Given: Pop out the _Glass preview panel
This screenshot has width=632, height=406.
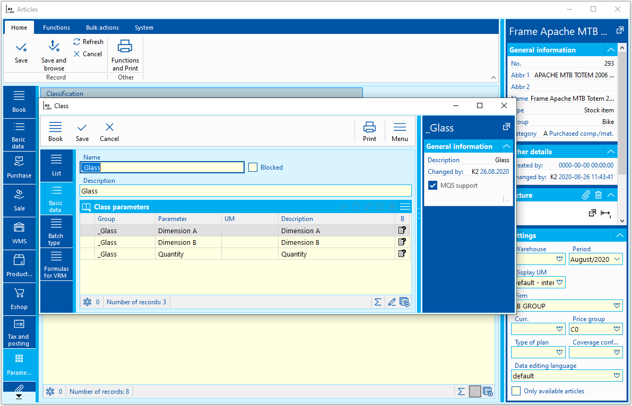Looking at the screenshot, I should (x=506, y=127).
